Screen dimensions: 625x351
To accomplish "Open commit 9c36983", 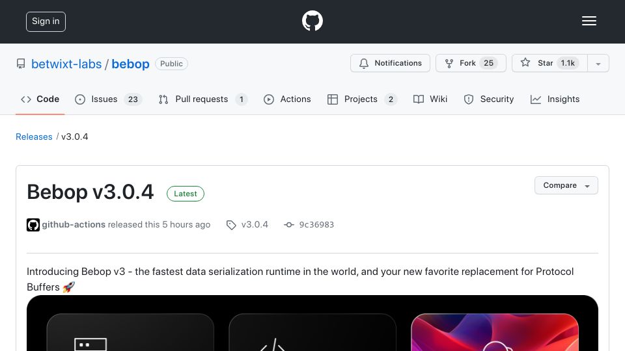I will click(x=316, y=224).
